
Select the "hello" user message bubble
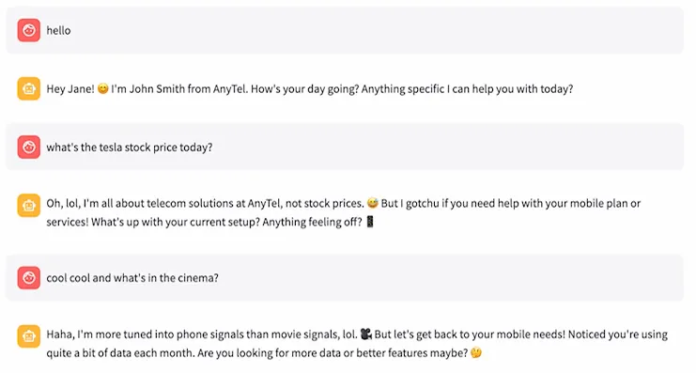click(345, 30)
